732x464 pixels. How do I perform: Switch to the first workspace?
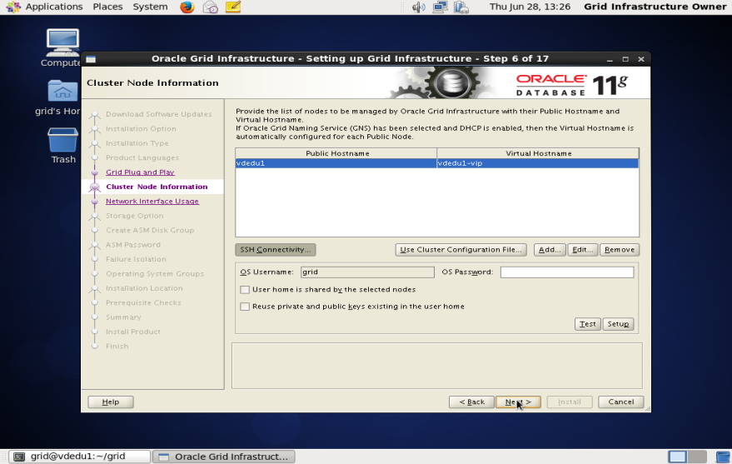(x=677, y=457)
